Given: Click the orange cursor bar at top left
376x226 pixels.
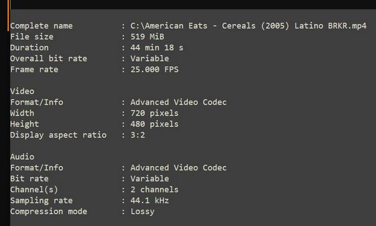Looking at the screenshot, I should click(8, 16).
